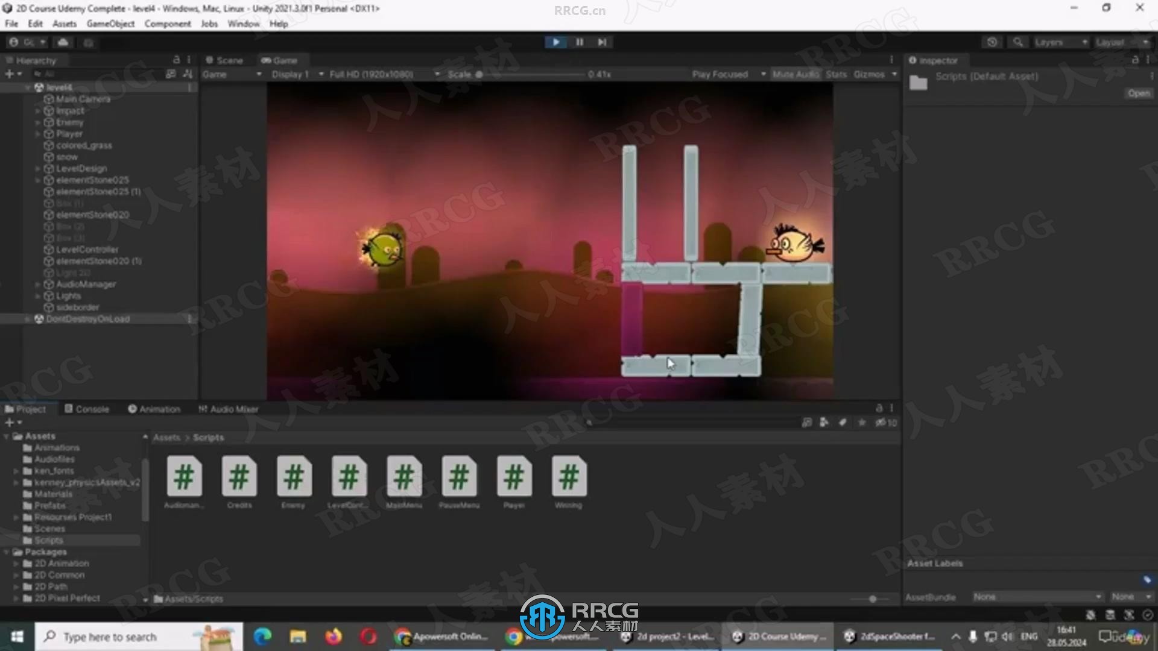The width and height of the screenshot is (1158, 651).
Task: Switch to the Scene tab
Action: point(224,60)
